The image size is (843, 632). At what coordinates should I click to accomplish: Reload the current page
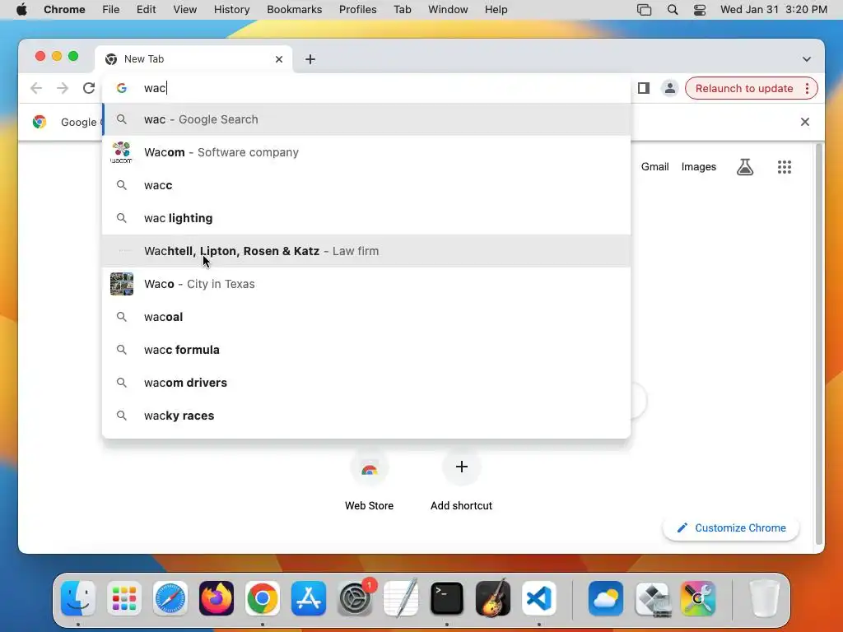[x=89, y=88]
